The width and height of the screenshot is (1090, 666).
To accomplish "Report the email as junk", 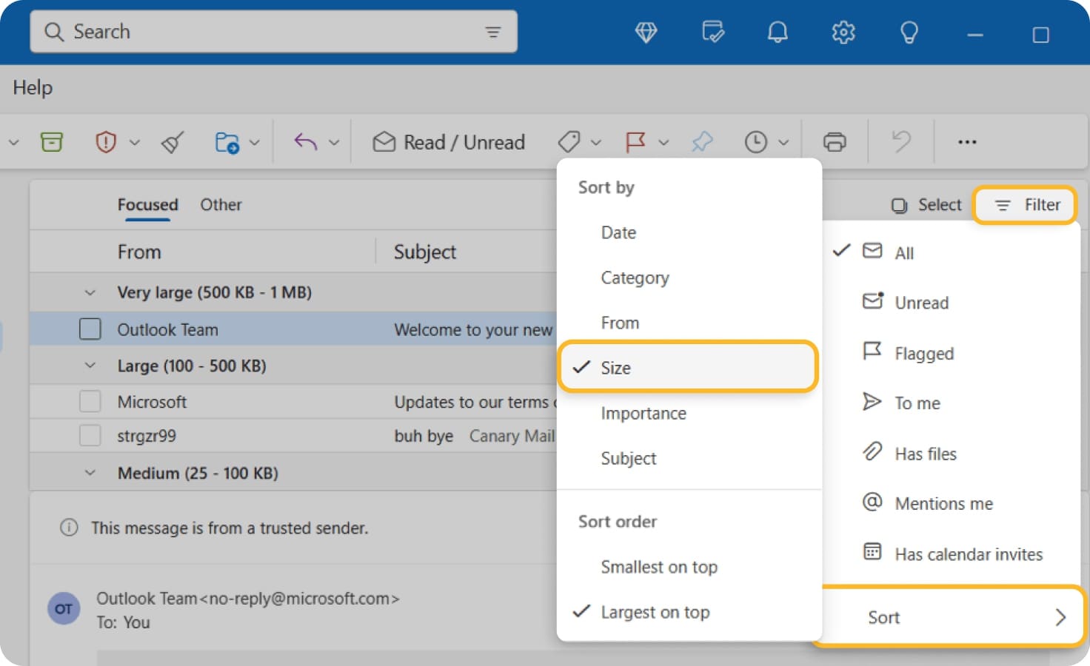I will click(106, 141).
